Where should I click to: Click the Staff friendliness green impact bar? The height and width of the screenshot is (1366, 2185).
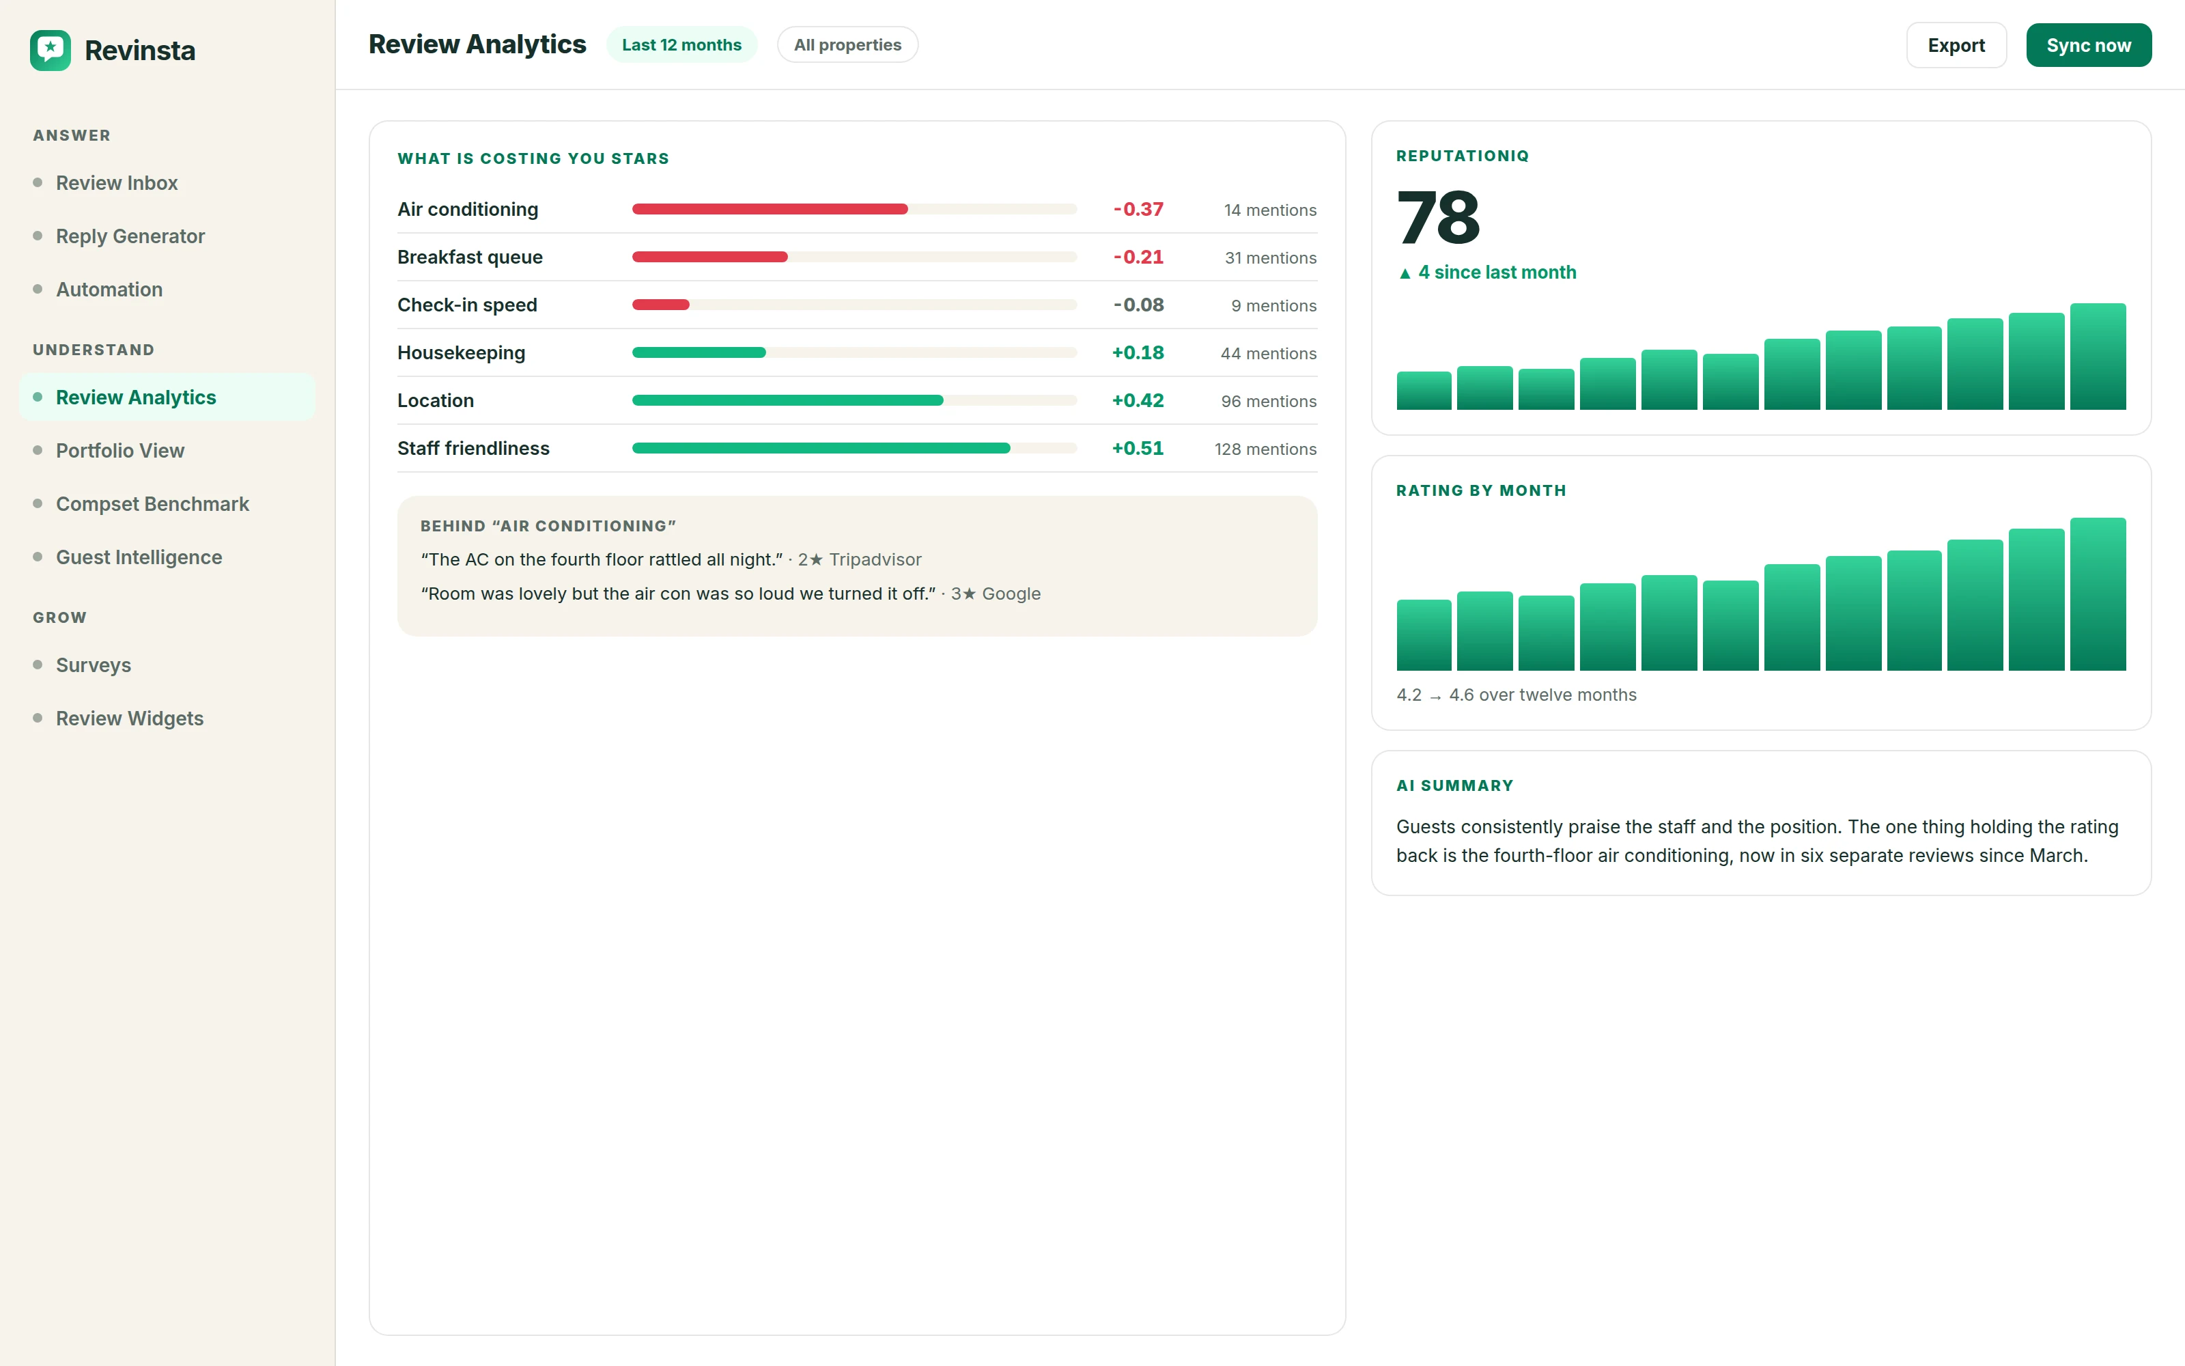pos(821,448)
